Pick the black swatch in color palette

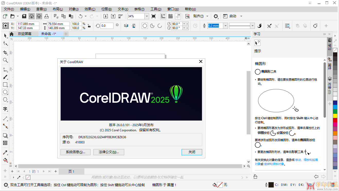[335, 55]
